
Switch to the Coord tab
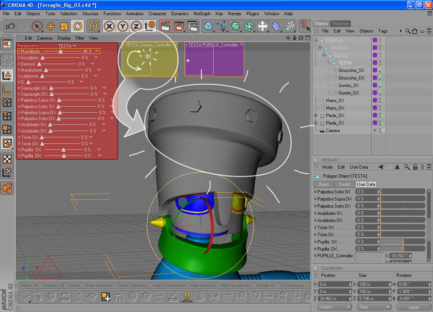coord(344,184)
